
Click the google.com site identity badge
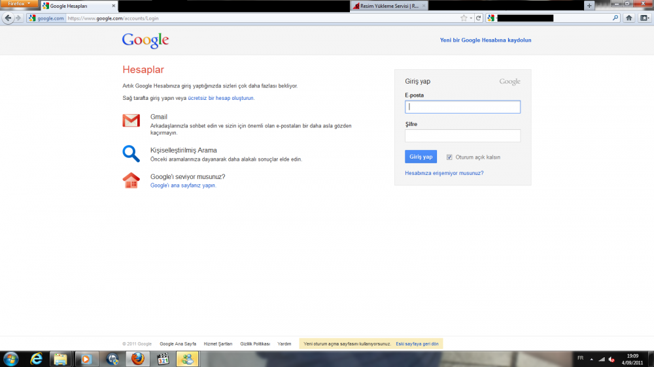(46, 18)
